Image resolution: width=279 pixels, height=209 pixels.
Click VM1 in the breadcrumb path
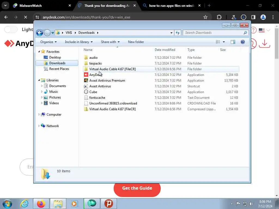point(69,33)
